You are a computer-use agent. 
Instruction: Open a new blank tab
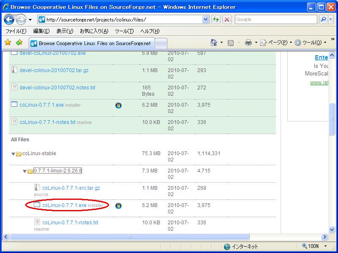pos(161,44)
